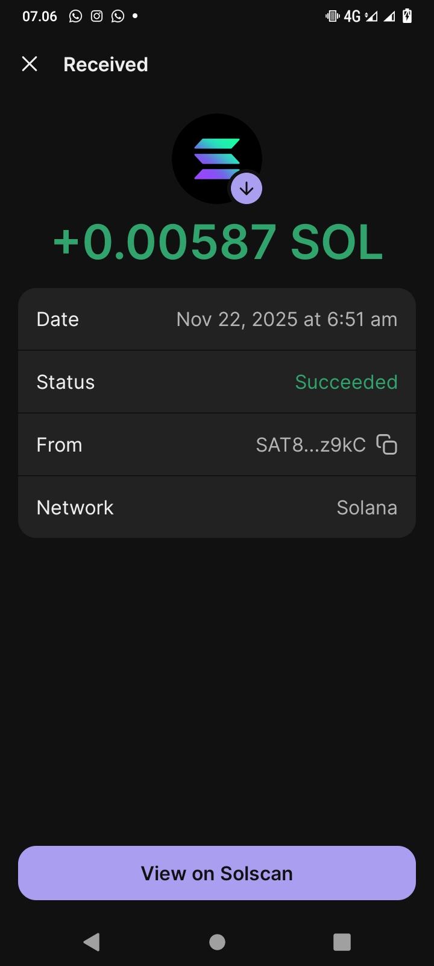
Task: Tap the SAT8...z9kC address text
Action: [310, 445]
